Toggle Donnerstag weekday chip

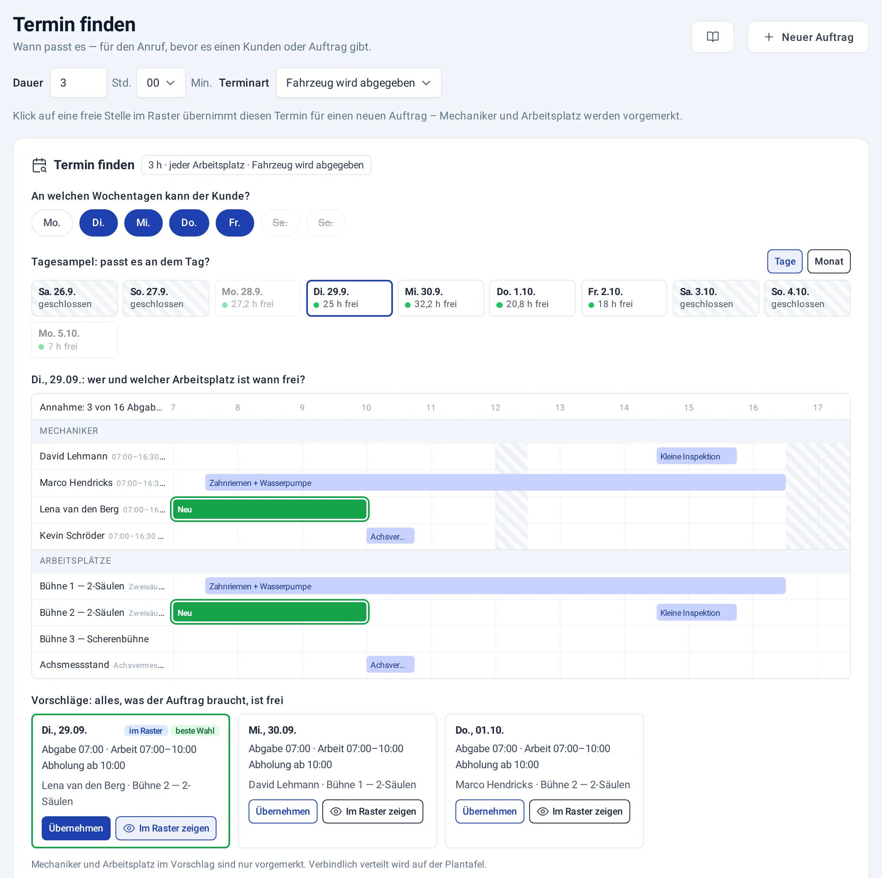click(x=189, y=223)
